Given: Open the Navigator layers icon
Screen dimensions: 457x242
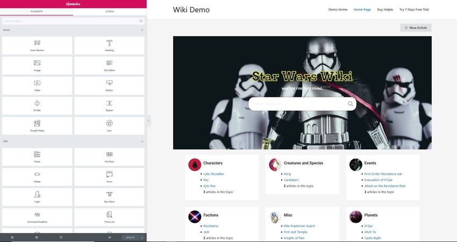Looking at the screenshot, I should click(37, 237).
